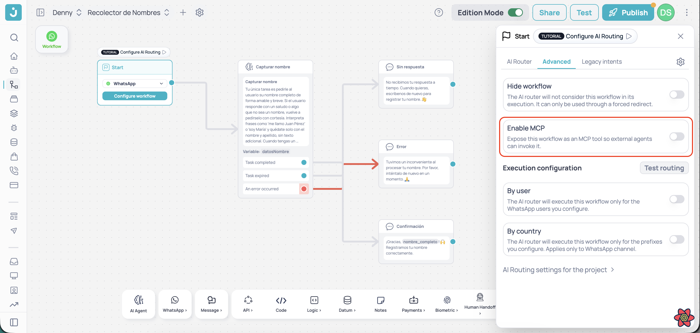Open the three-dot more options menu
The image size is (700, 333).
(687, 12)
